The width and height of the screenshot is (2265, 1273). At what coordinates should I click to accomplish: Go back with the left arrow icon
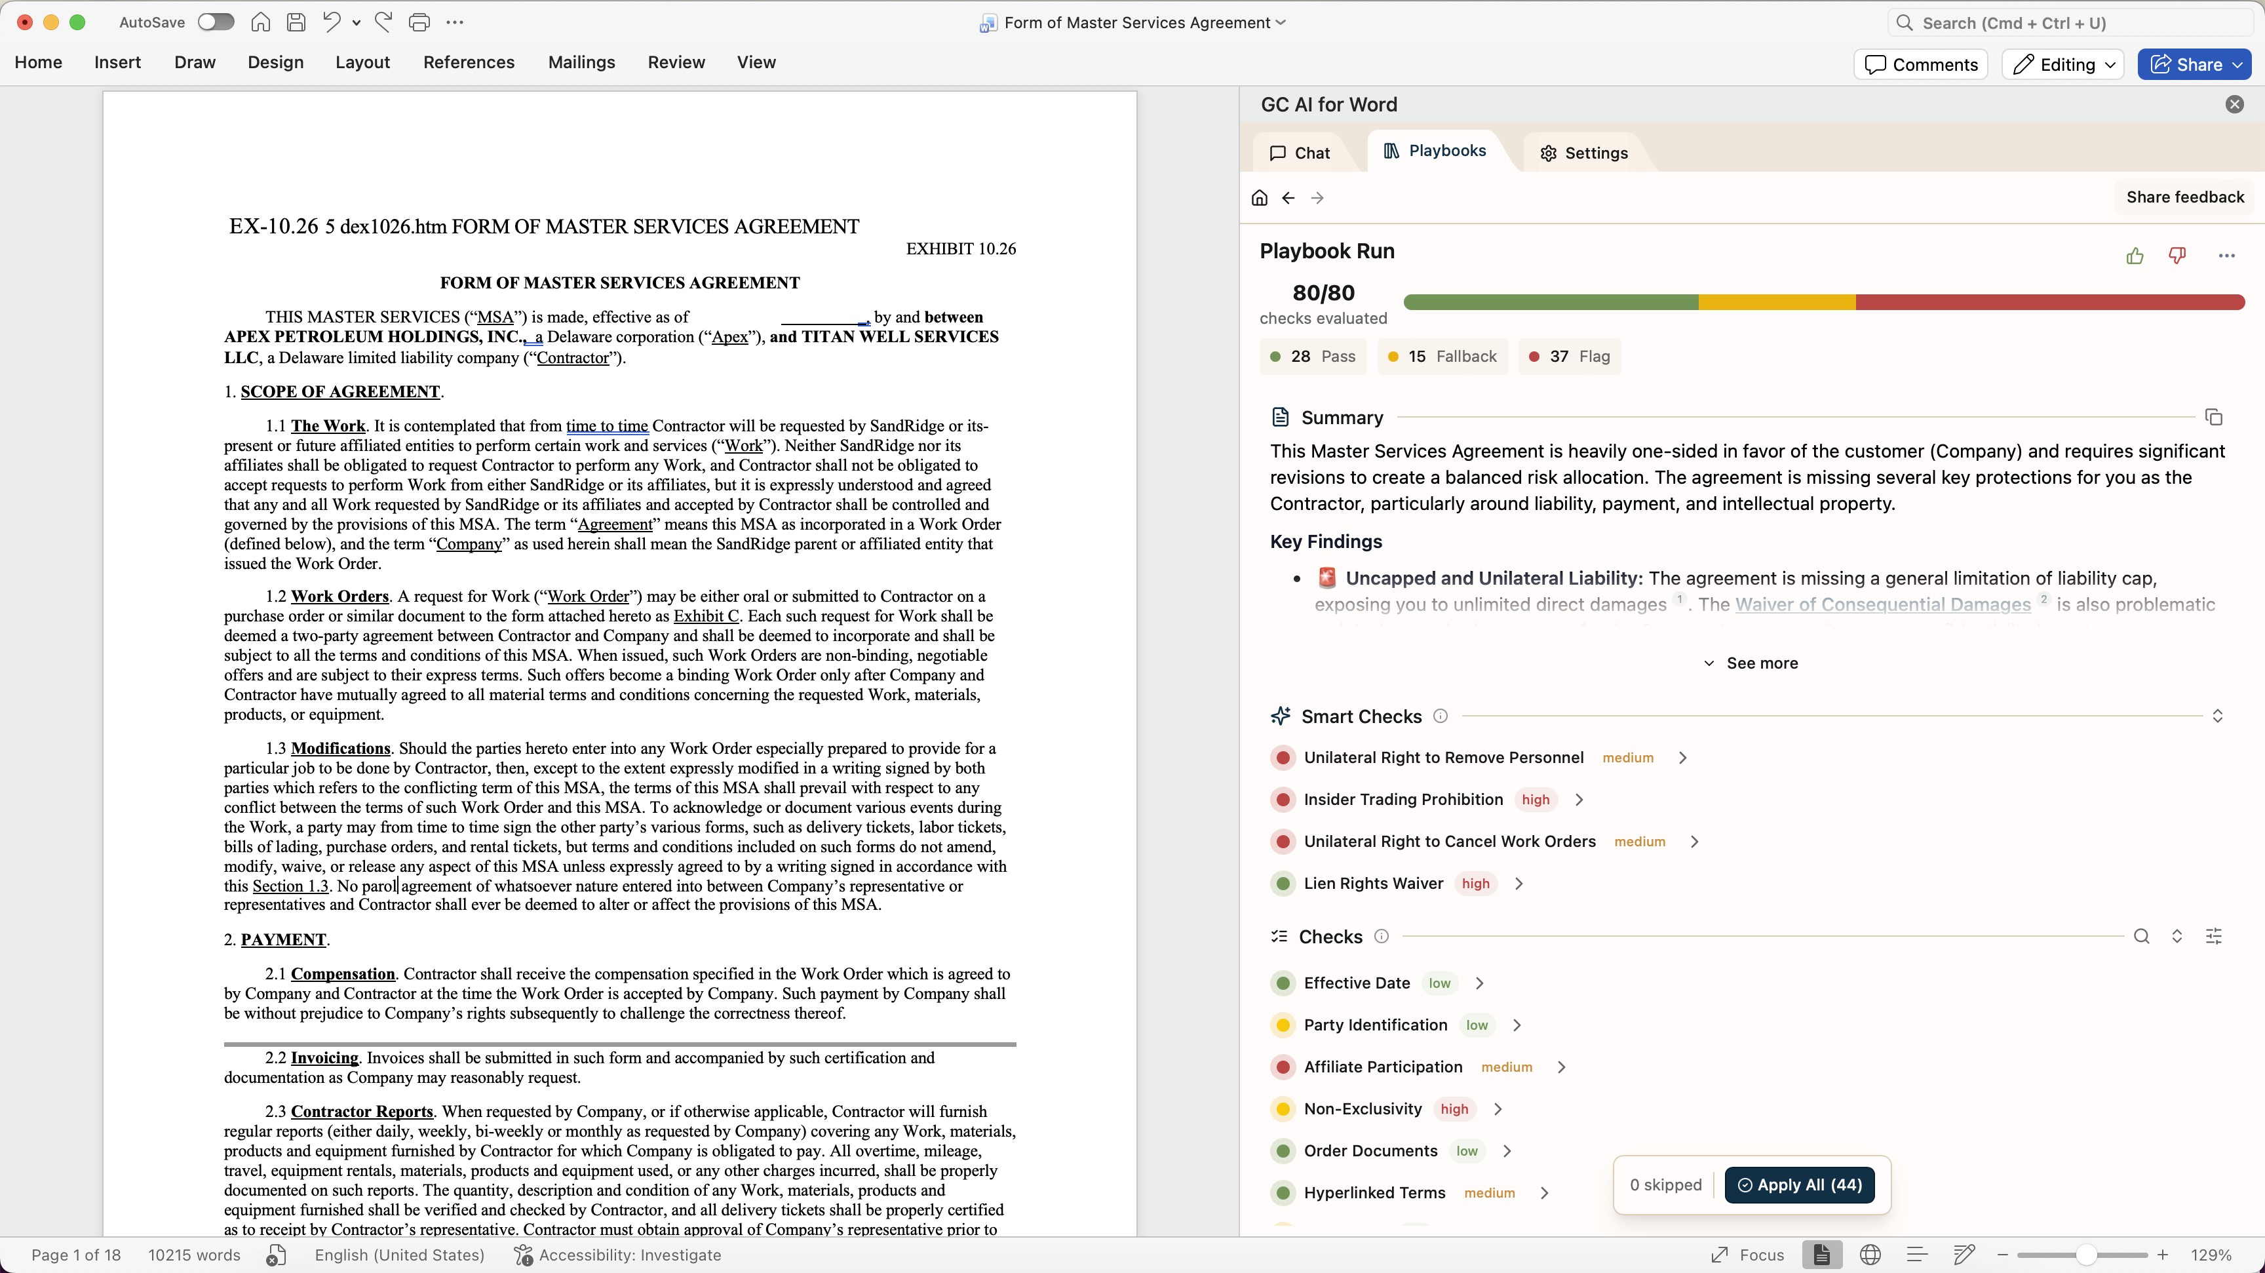pyautogui.click(x=1288, y=198)
